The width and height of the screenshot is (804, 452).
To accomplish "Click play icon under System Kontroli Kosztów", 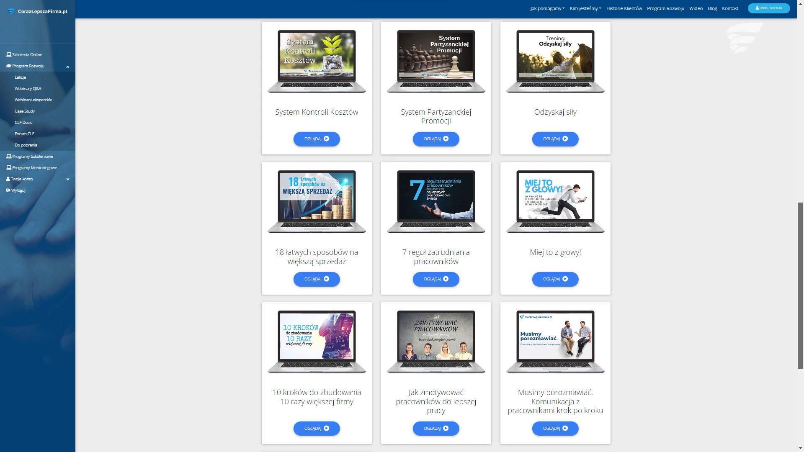I will click(327, 139).
